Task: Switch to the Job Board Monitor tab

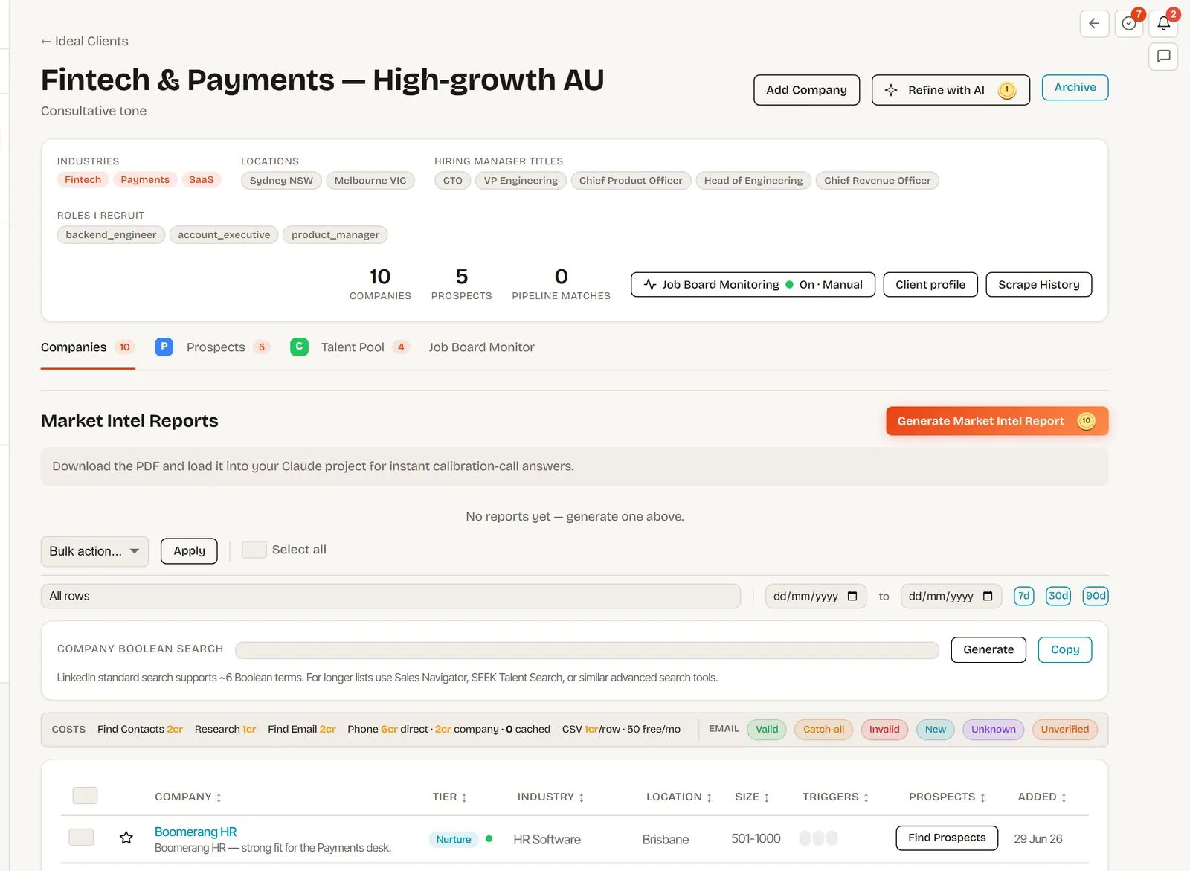Action: 481,347
